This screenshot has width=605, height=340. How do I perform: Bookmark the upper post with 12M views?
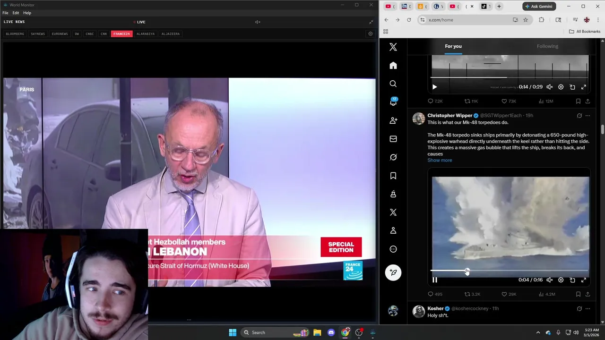coord(578,101)
